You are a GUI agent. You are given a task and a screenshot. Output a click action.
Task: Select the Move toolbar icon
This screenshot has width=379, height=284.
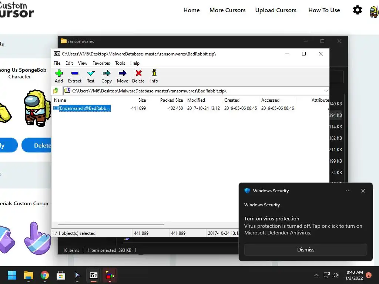coord(123,76)
